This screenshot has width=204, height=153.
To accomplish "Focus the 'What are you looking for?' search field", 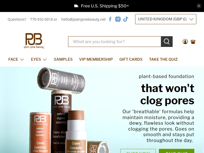I will [114, 42].
